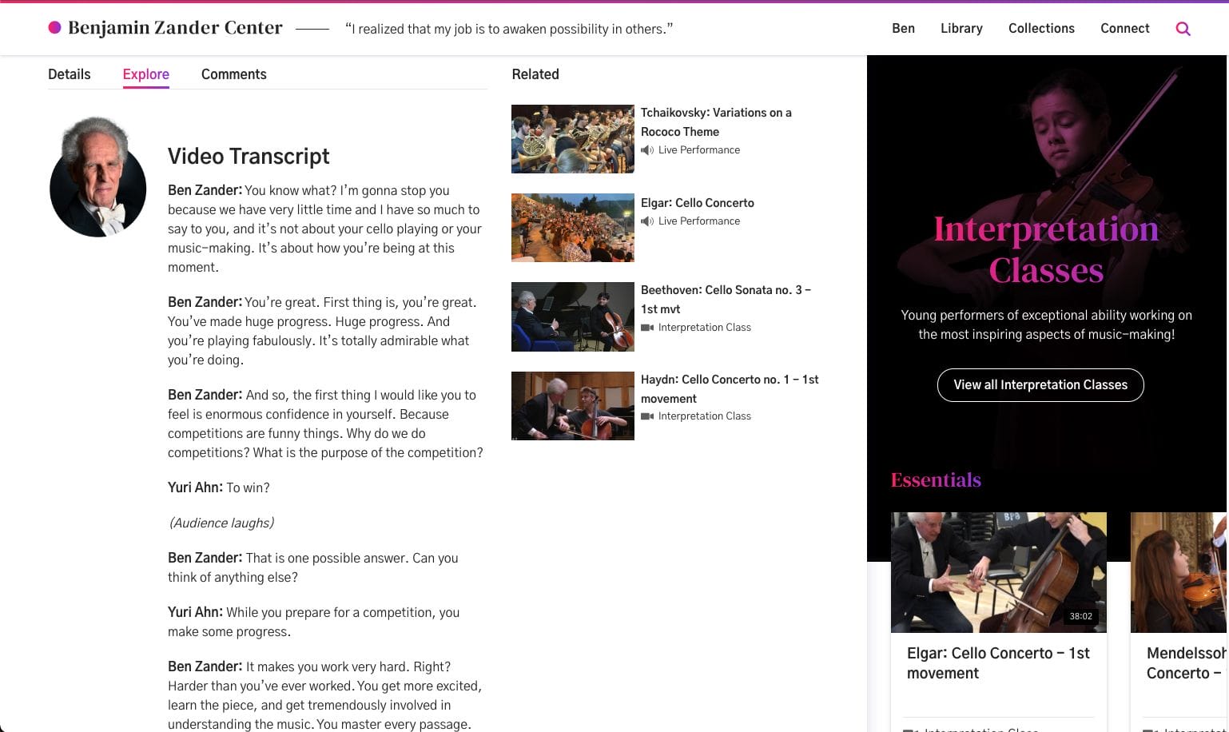Screen dimensions: 1229x732
Task: Open the Haydn Cello Concerto thumbnail
Action: [572, 406]
